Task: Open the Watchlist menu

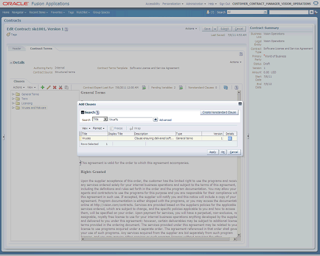Action: (x=83, y=12)
